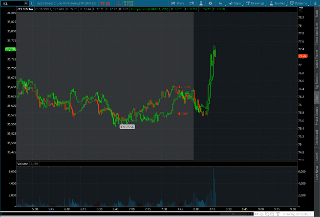Click the green 35,750 price marker

(x=10, y=49)
